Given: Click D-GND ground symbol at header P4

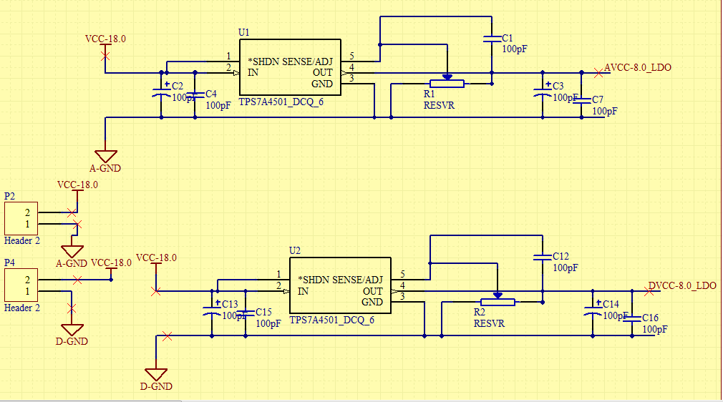Looking at the screenshot, I should click(x=72, y=330).
